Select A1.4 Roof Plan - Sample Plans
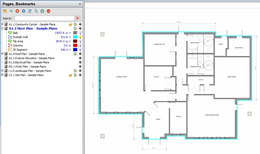 [27, 54]
